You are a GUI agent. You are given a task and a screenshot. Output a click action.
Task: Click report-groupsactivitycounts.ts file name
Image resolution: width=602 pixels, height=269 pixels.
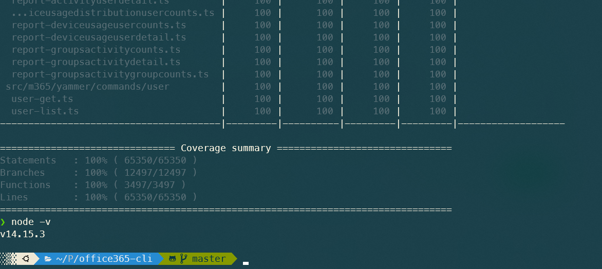(96, 50)
